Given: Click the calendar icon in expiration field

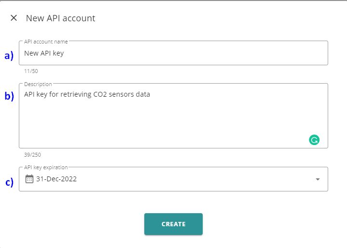Looking at the screenshot, I should coord(29,179).
